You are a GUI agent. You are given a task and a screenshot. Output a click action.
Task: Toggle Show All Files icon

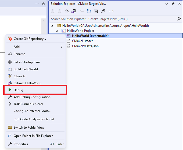pyautogui.click(x=103, y=11)
